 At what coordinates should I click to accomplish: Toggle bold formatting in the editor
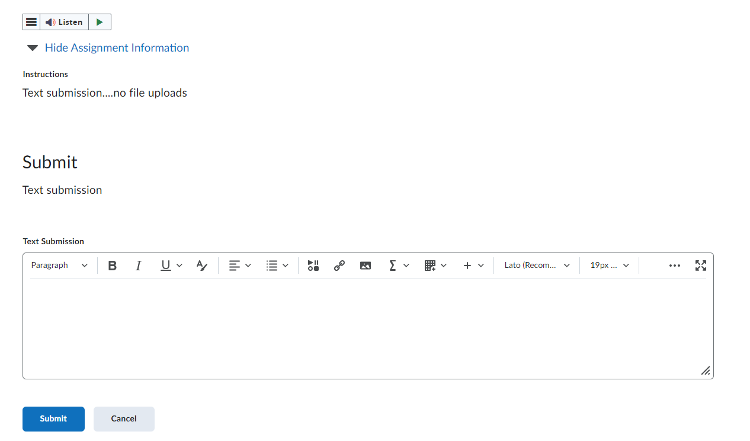tap(113, 266)
